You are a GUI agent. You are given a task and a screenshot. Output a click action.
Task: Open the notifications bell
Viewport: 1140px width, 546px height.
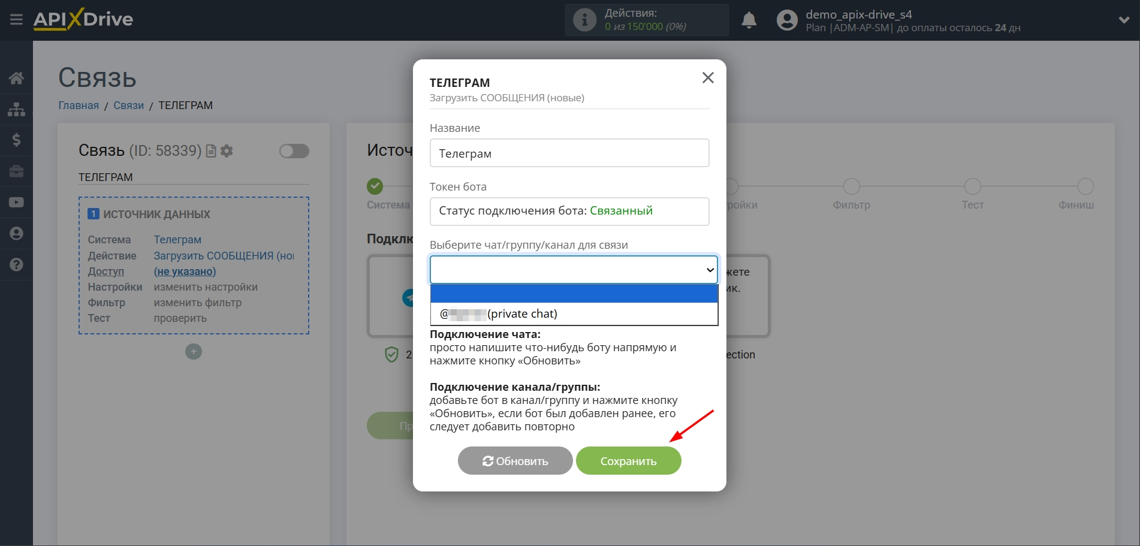pyautogui.click(x=749, y=20)
